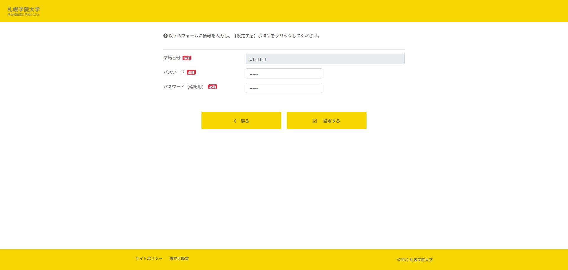
Task: Click the 戻る button
Action: (x=241, y=120)
